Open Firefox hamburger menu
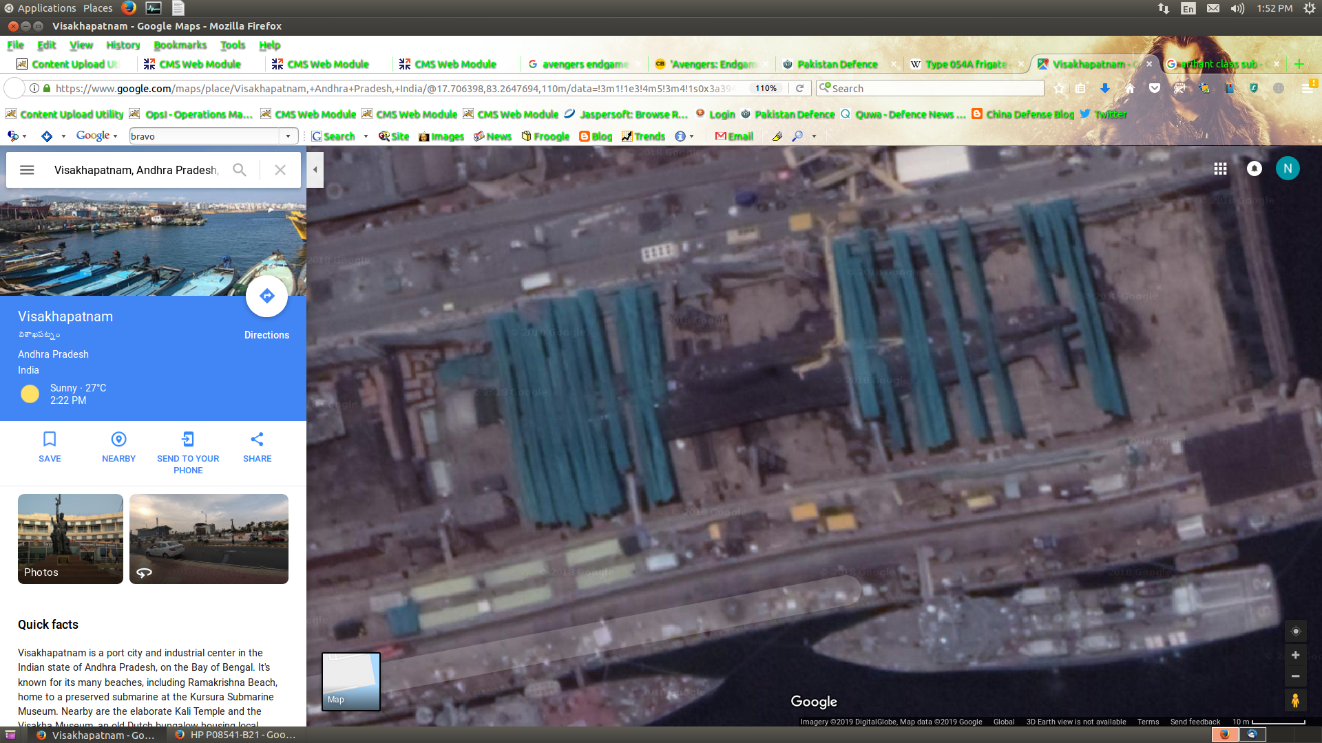 click(1307, 88)
